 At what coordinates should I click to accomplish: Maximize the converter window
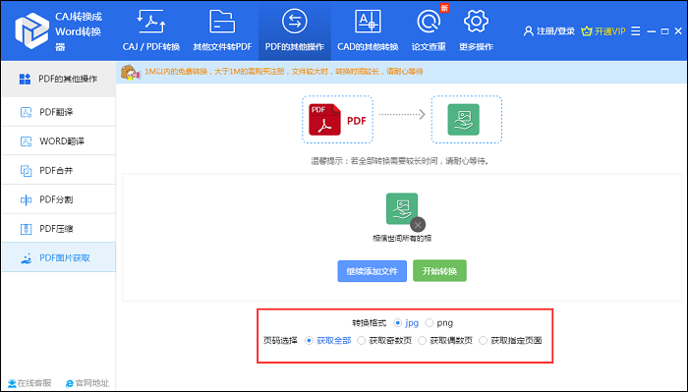pos(664,31)
